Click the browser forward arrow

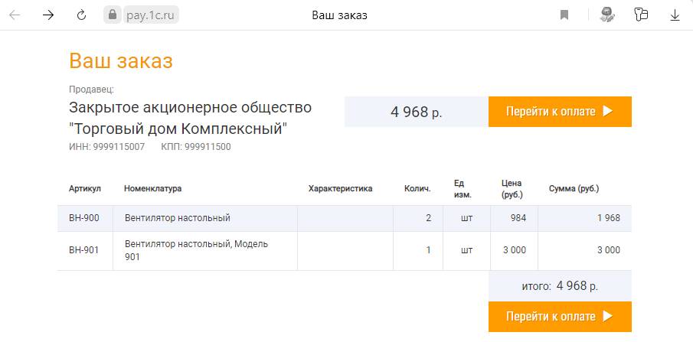point(48,15)
